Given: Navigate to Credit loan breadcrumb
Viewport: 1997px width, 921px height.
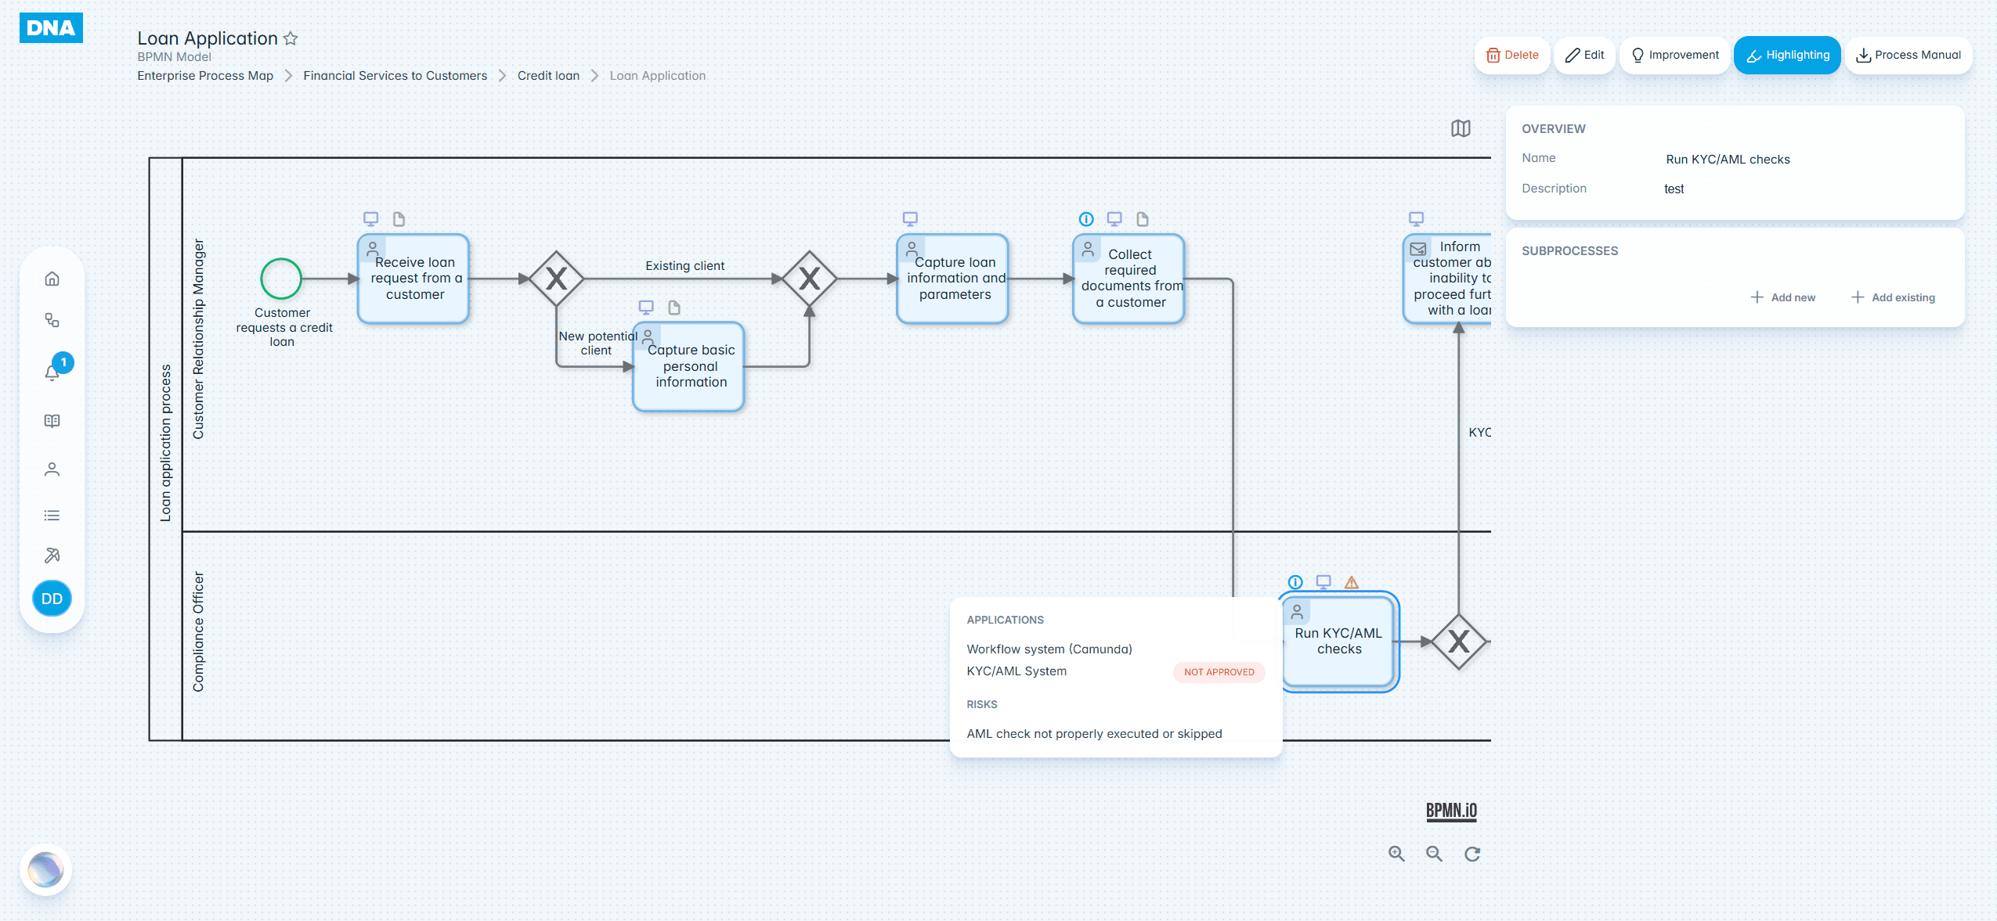Looking at the screenshot, I should [x=548, y=76].
